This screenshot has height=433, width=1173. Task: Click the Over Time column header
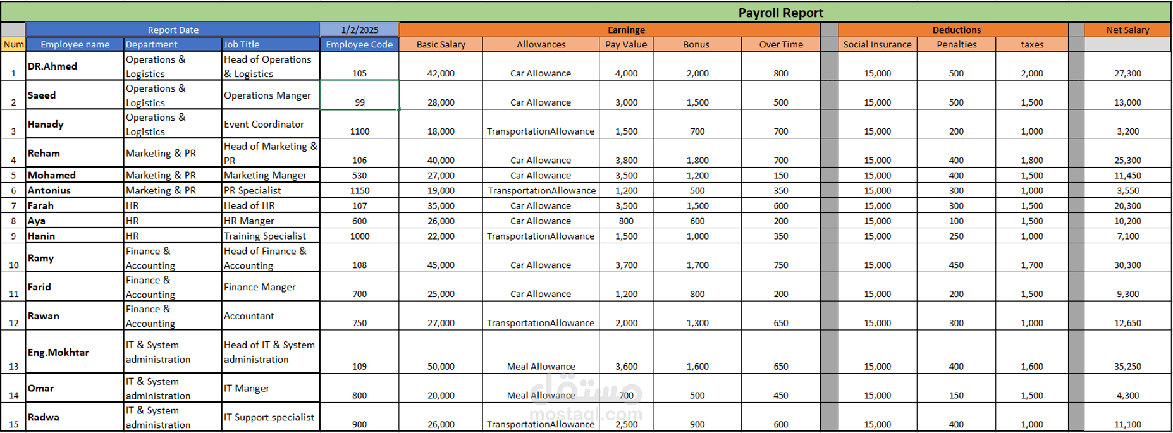(x=781, y=44)
